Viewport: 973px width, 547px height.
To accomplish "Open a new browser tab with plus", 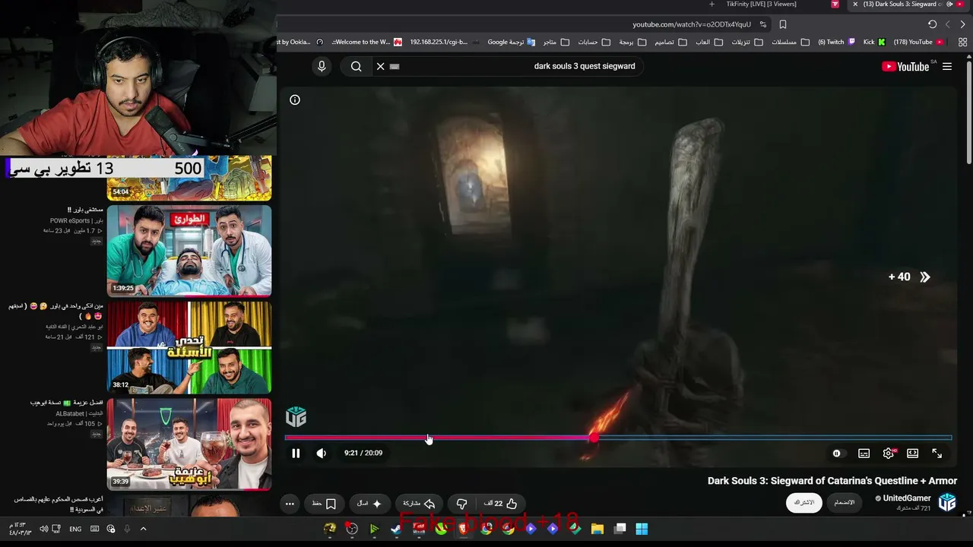I will (x=712, y=5).
